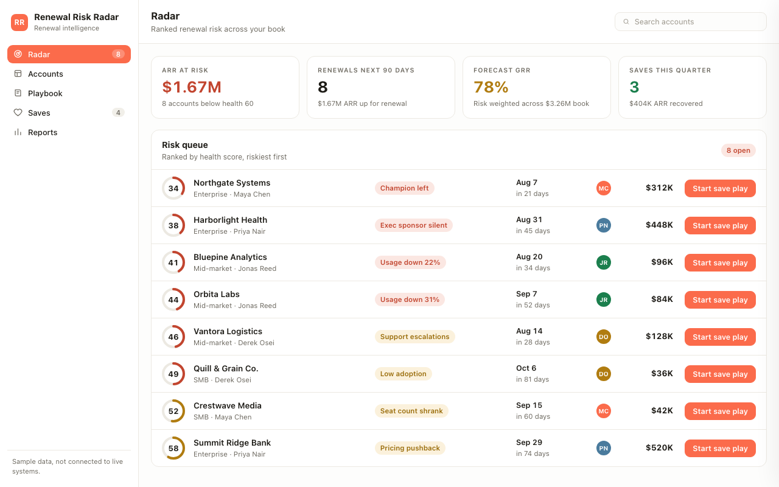Screen dimensions: 779x487
Task: Click the Saves heart icon
Action: [18, 113]
